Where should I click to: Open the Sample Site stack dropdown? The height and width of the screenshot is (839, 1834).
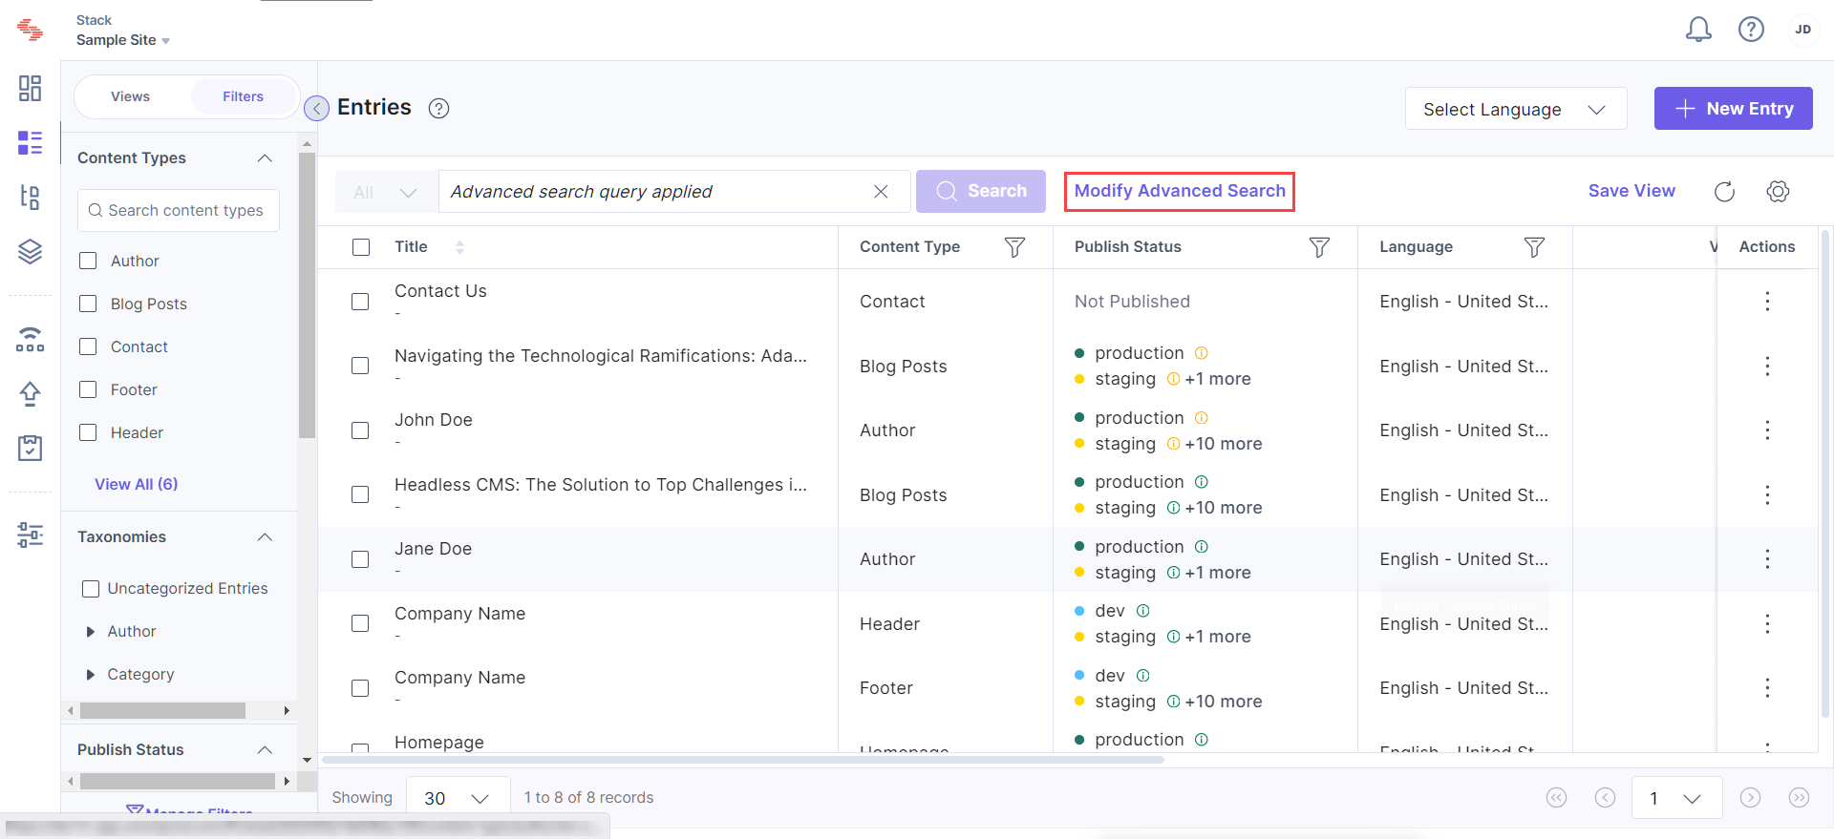click(x=123, y=40)
